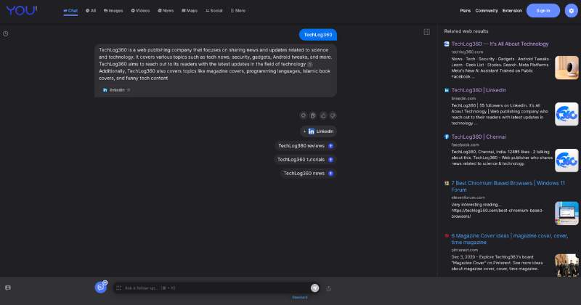Open the camera thumbnail of techlog360.com result

[x=566, y=68]
